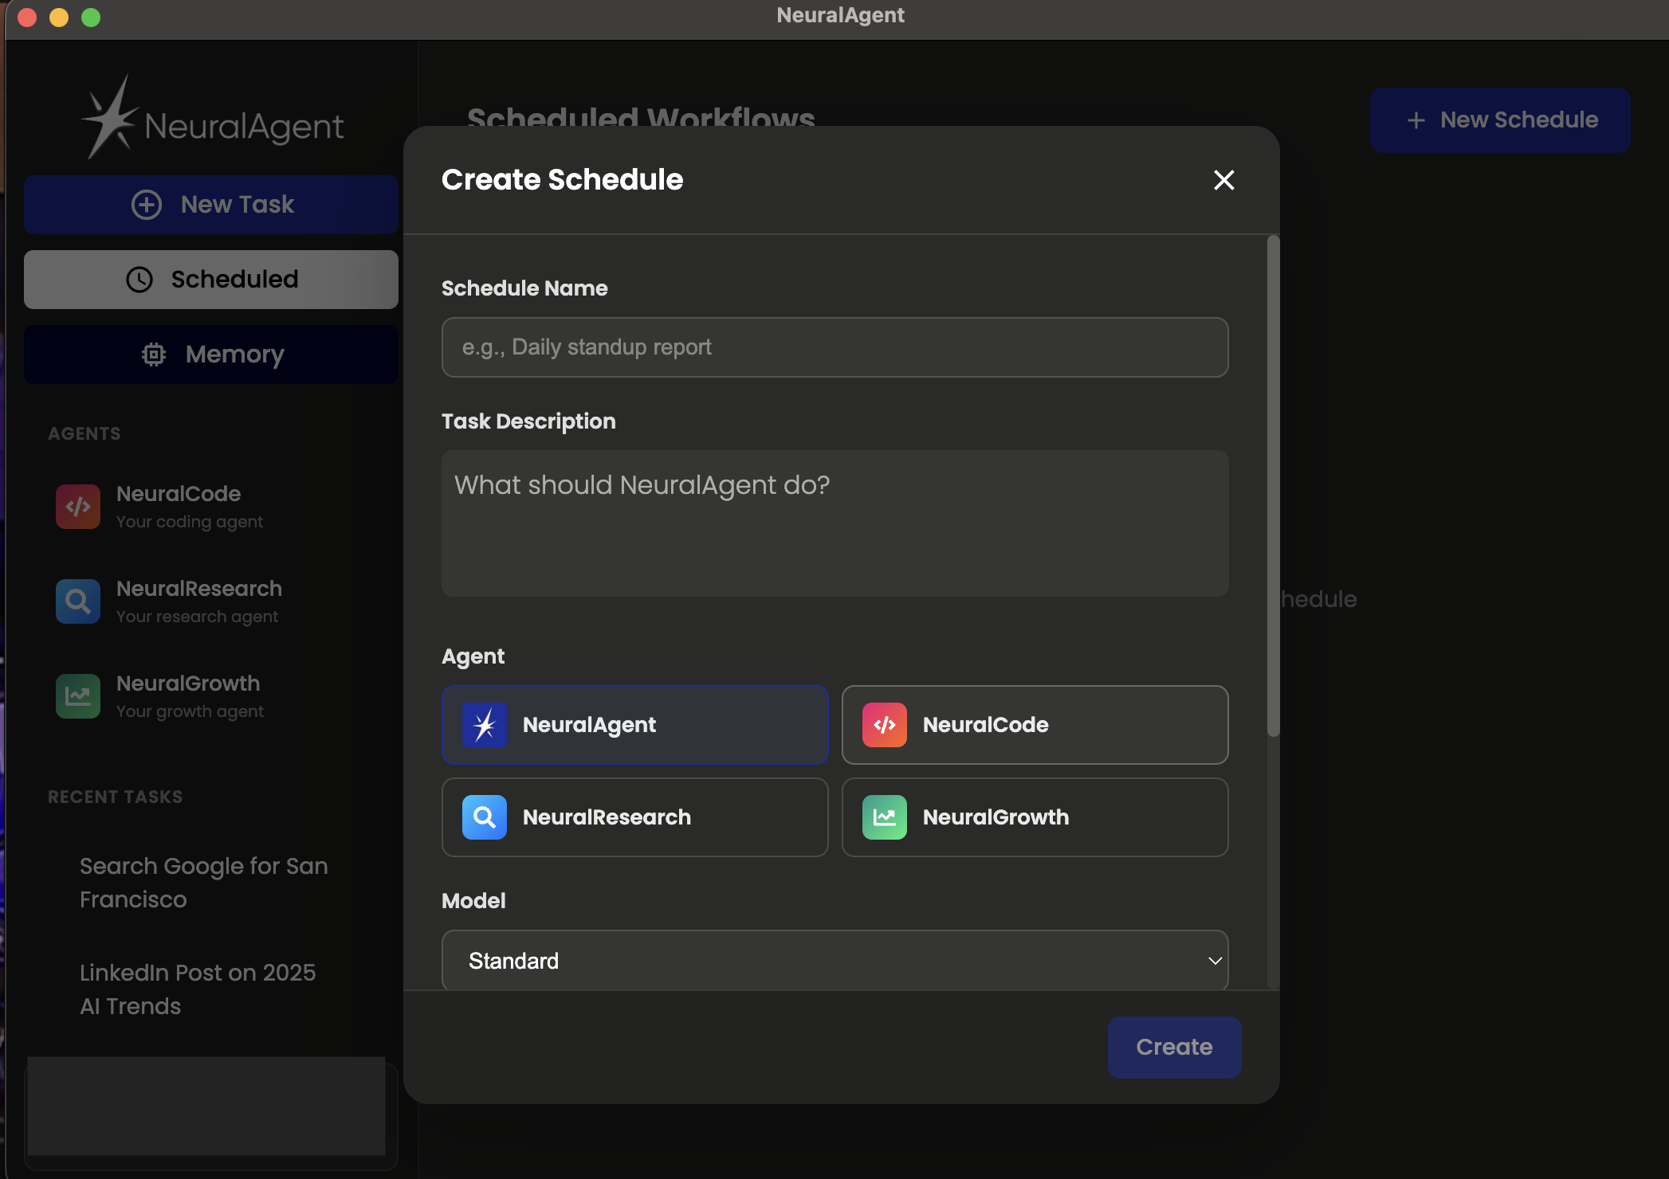
Task: Select the NeuralCode coding agent icon in sidebar
Action: tap(77, 507)
